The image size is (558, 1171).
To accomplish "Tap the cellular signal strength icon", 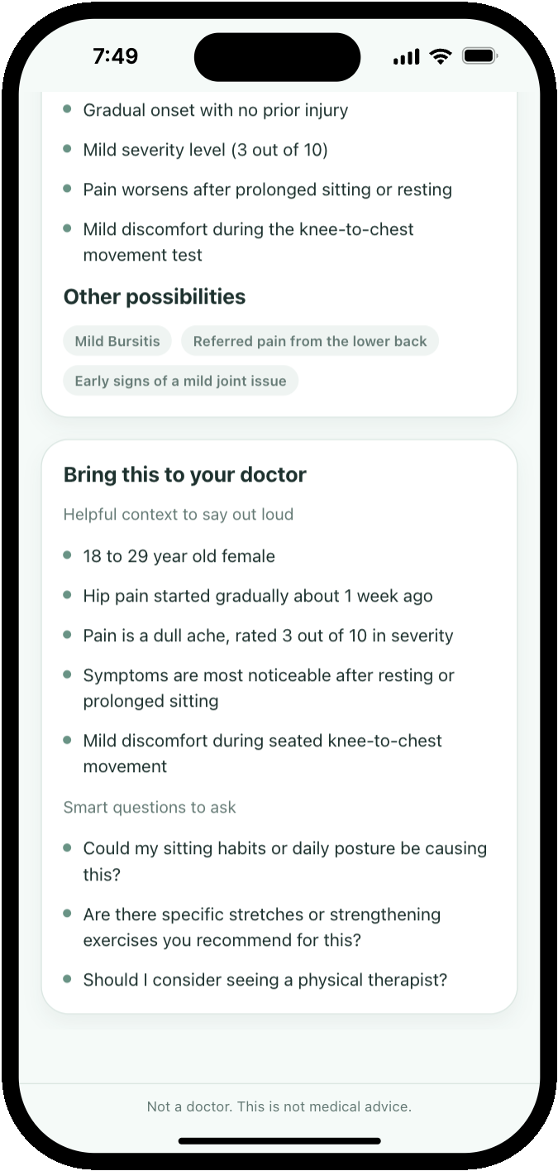I will coord(406,55).
